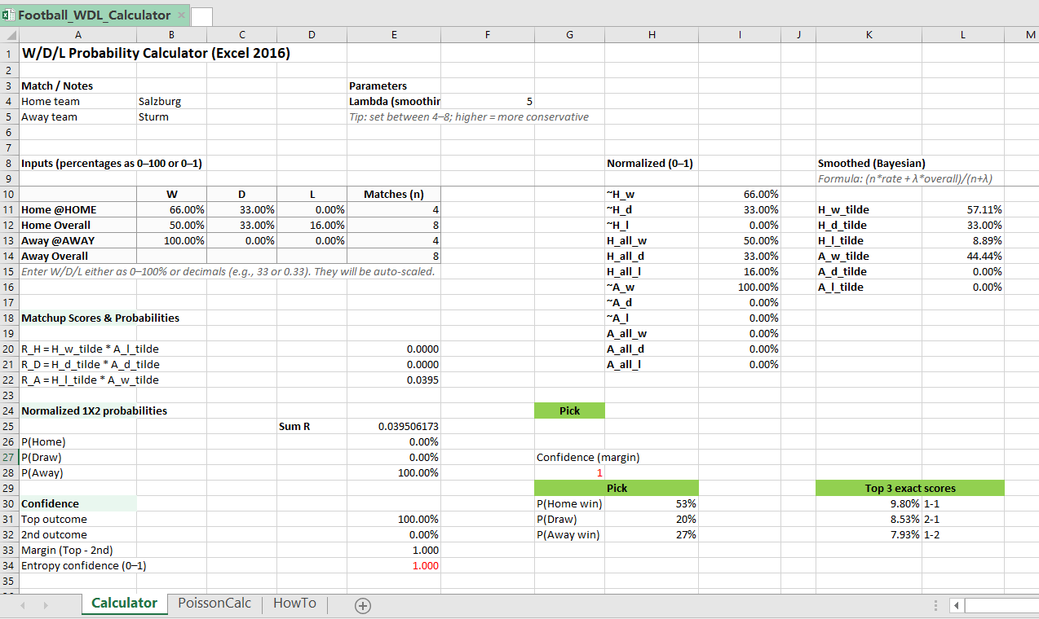Click the row 11 header
This screenshot has height=619, width=1039.
point(8,209)
